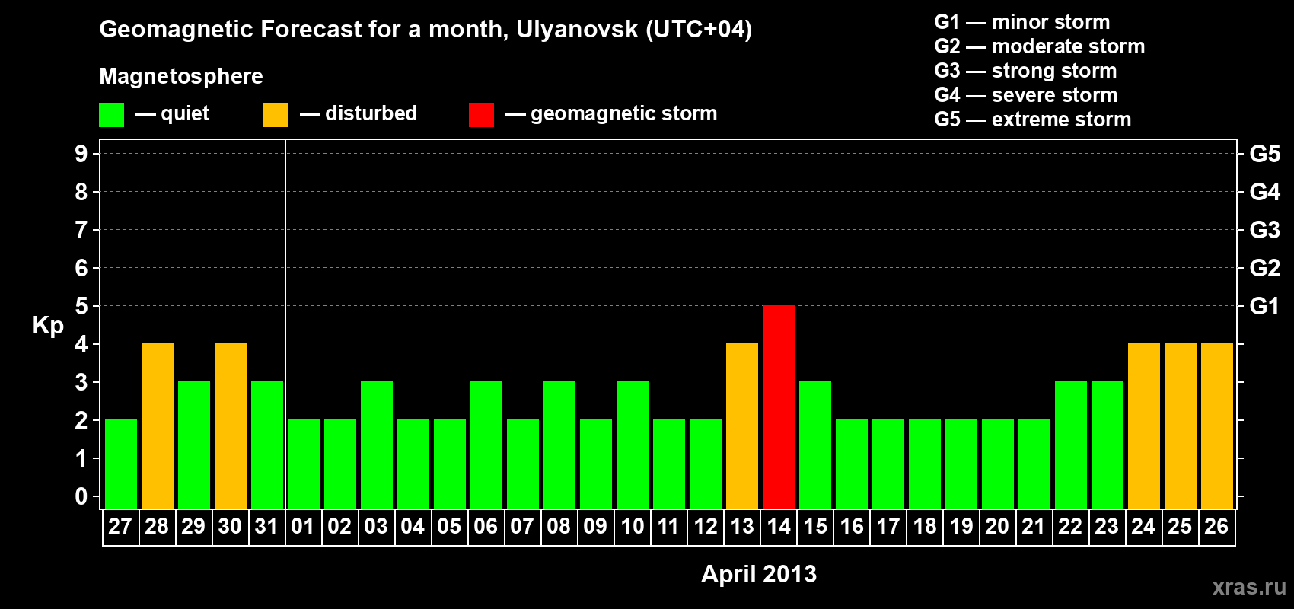
Task: Click the orange disturbed legend swatch
Action: 276,115
